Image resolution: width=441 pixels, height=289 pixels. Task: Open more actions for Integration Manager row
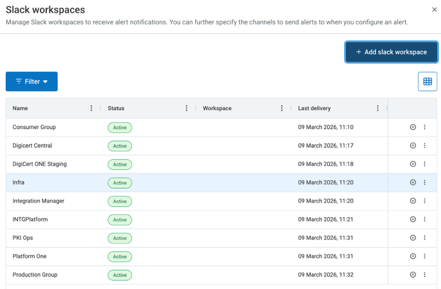pyautogui.click(x=424, y=201)
